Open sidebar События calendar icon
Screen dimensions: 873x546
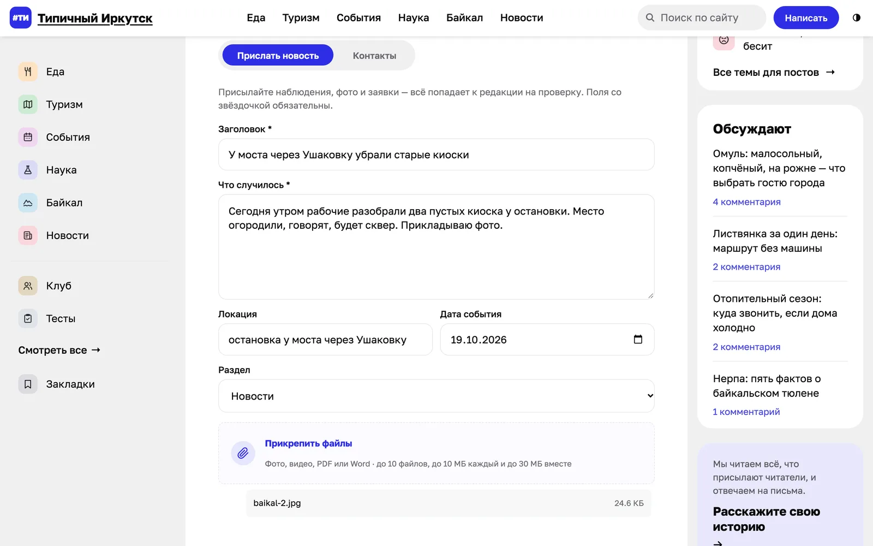click(x=28, y=137)
